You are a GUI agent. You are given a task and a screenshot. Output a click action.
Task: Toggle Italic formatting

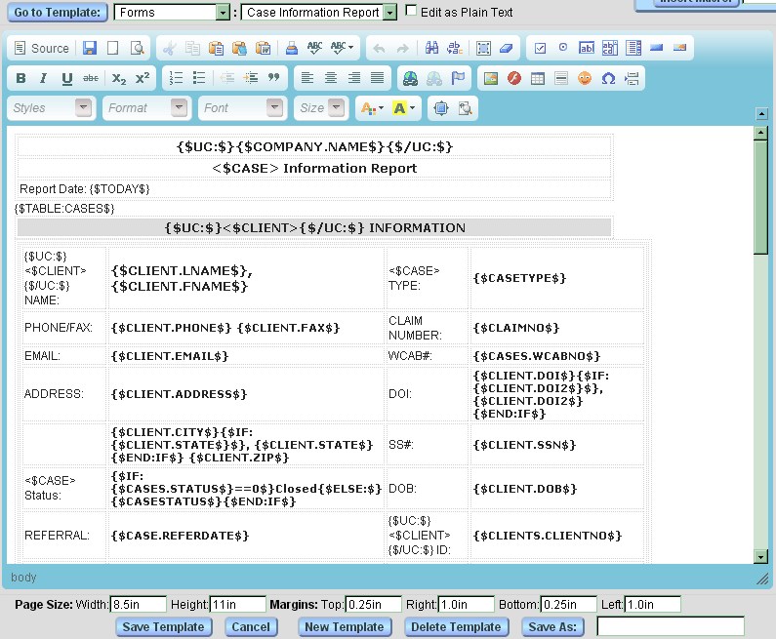tap(44, 78)
